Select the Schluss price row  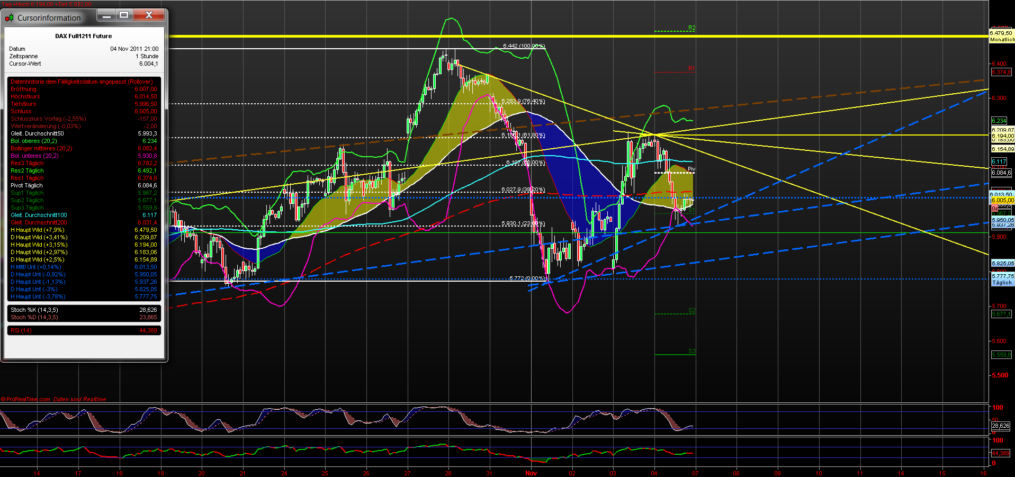20,111
